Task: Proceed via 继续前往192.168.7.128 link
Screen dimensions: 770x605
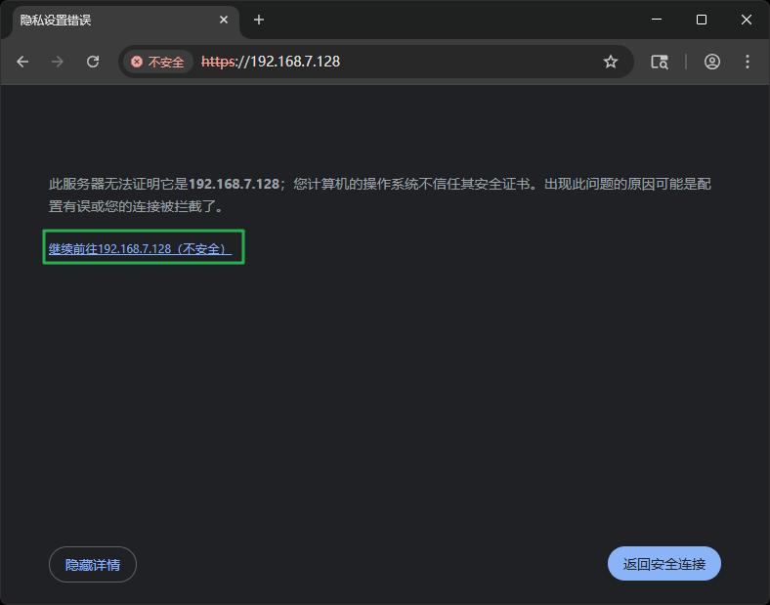Action: coord(140,249)
